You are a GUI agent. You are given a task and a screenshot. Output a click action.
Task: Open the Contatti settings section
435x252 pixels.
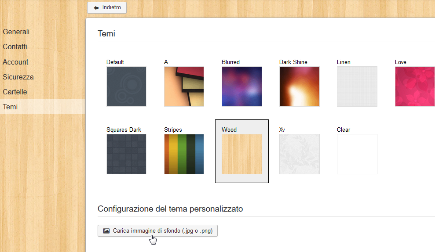[15, 47]
